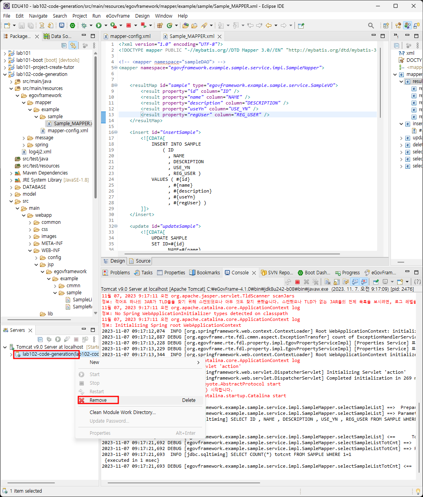Click the Stop icon in Servers toolbar
This screenshot has width=423, height=497.
[x=76, y=339]
